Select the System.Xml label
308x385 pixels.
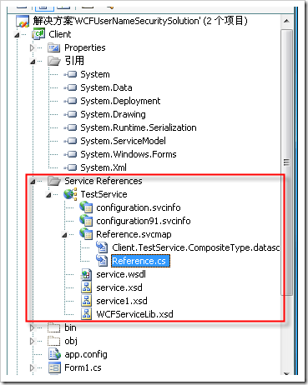click(x=104, y=167)
